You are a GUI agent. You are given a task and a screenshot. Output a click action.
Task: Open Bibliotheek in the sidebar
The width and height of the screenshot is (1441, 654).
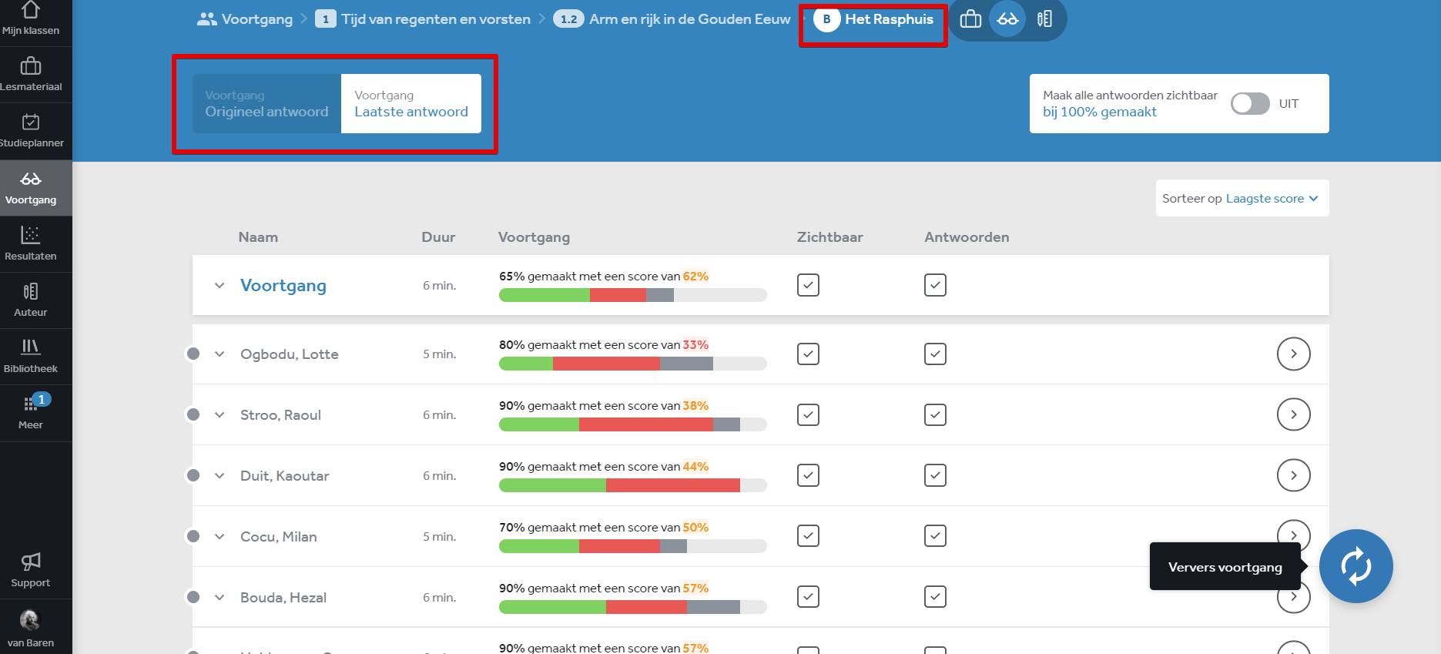(x=31, y=357)
